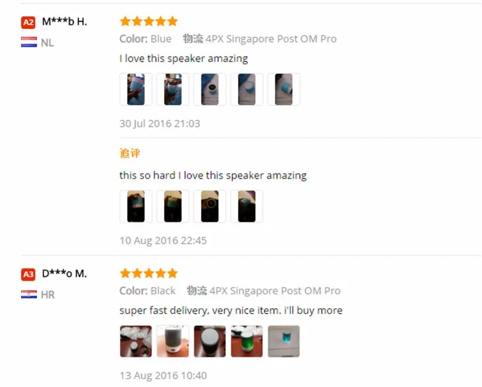This screenshot has height=387, width=482.
Task: Open first blue speaker photo in first review
Action: (136, 90)
